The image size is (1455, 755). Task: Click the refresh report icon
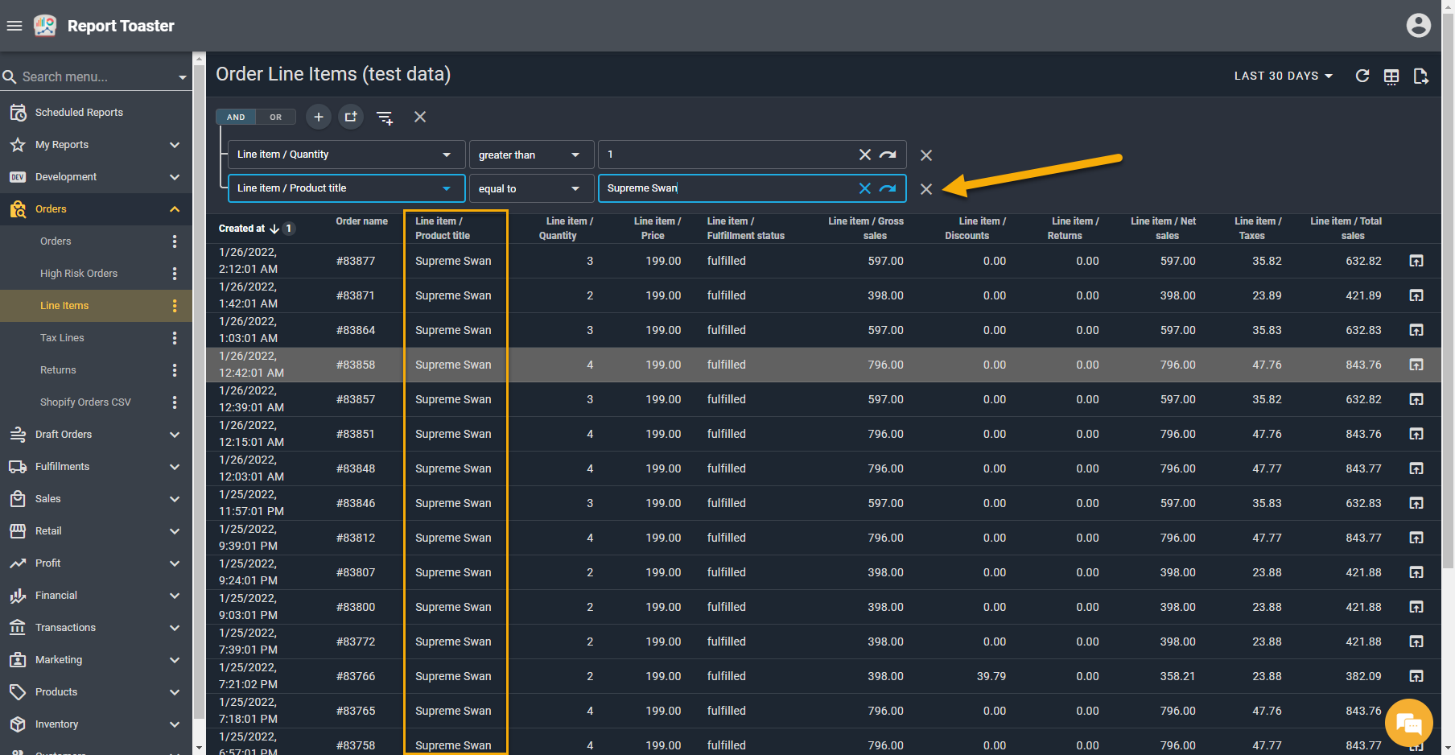click(1362, 76)
